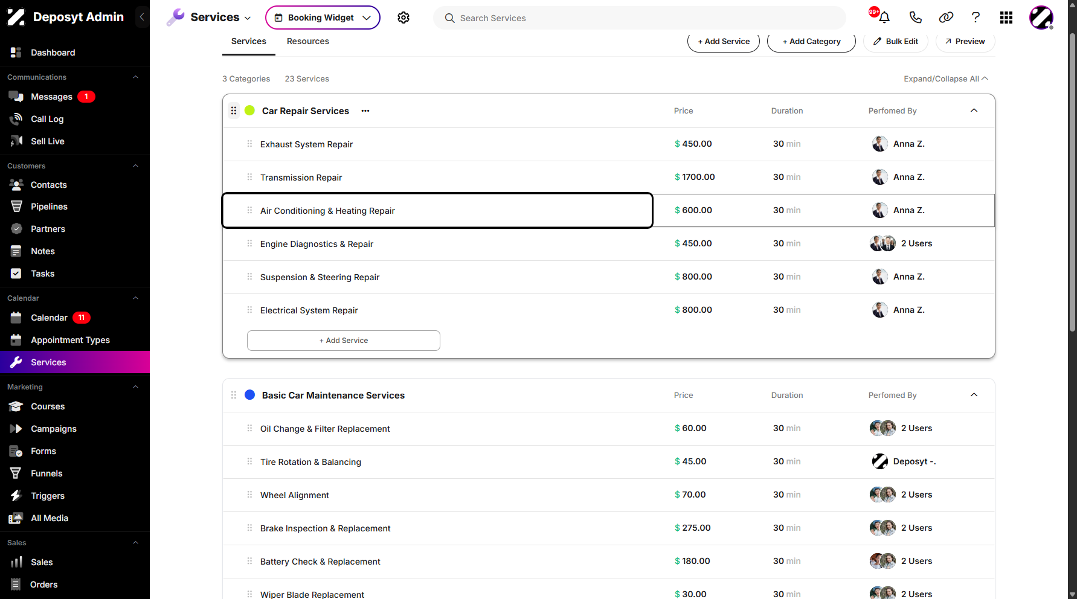Click + Add Service under Car Repair Services
This screenshot has height=599, width=1077.
pyautogui.click(x=344, y=341)
